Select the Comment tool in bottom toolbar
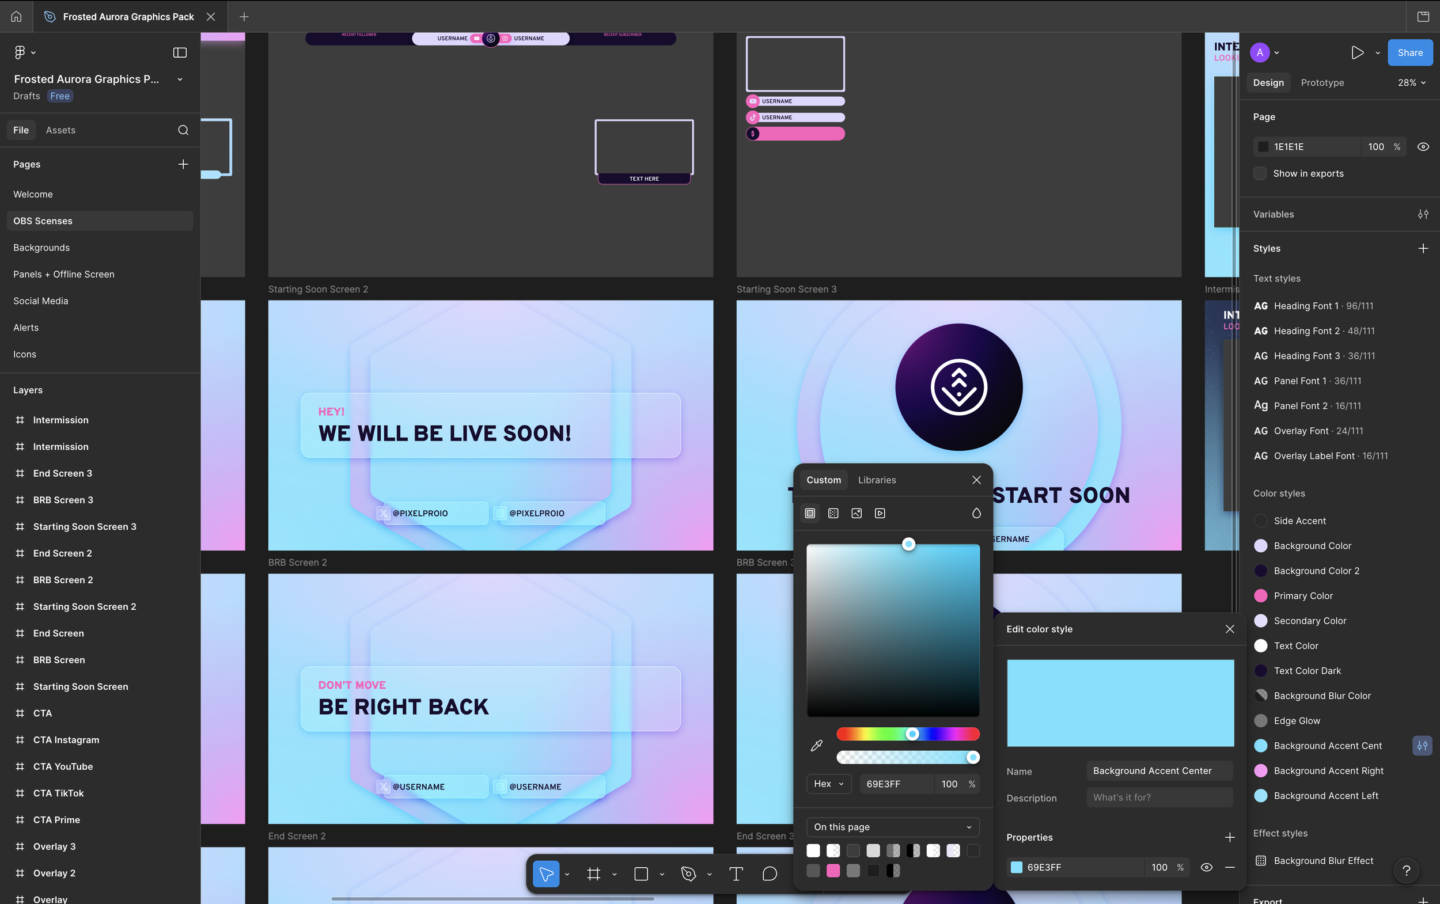This screenshot has height=904, width=1440. click(770, 874)
